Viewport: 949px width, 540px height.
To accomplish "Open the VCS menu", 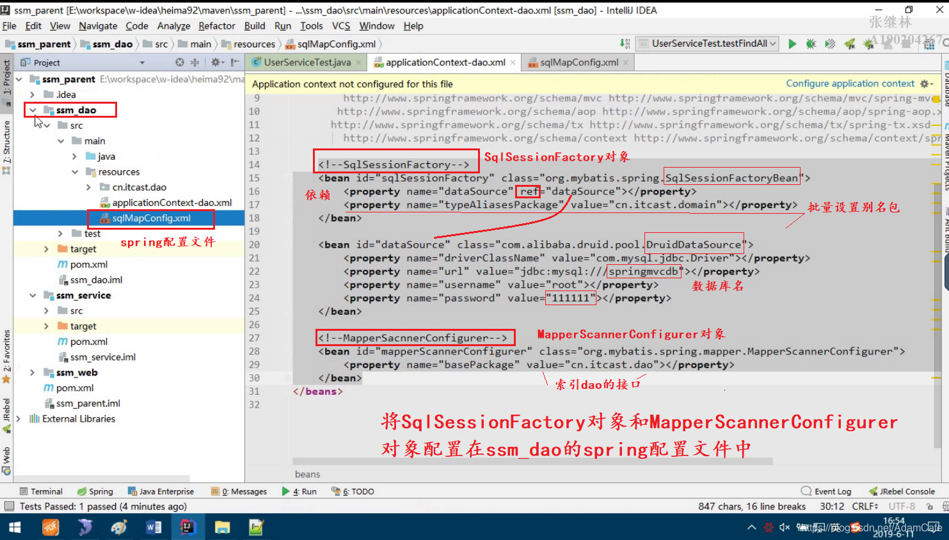I will pos(341,26).
